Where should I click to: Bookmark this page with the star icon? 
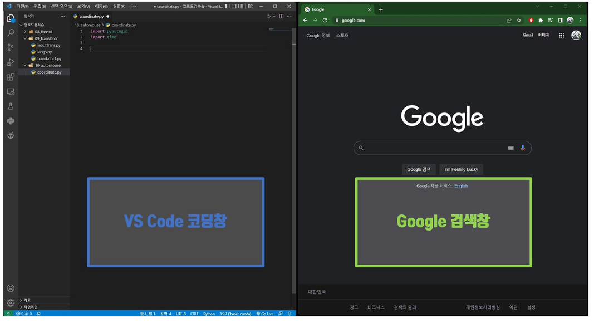519,21
